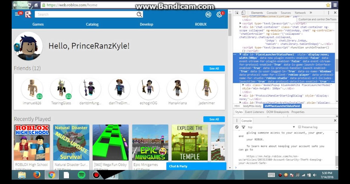Open friend imanuel626's avatar
Viewport: 350px width, 184px height.
(32, 89)
